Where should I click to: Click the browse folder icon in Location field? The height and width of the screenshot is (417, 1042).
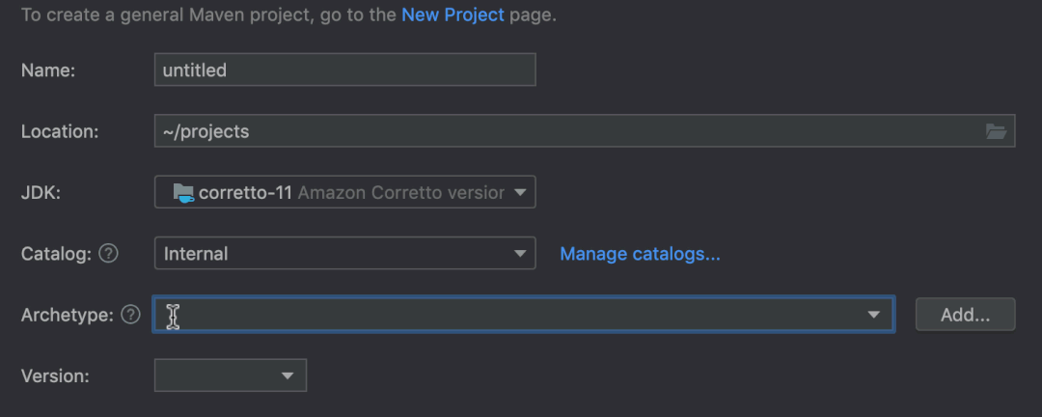pos(996,131)
